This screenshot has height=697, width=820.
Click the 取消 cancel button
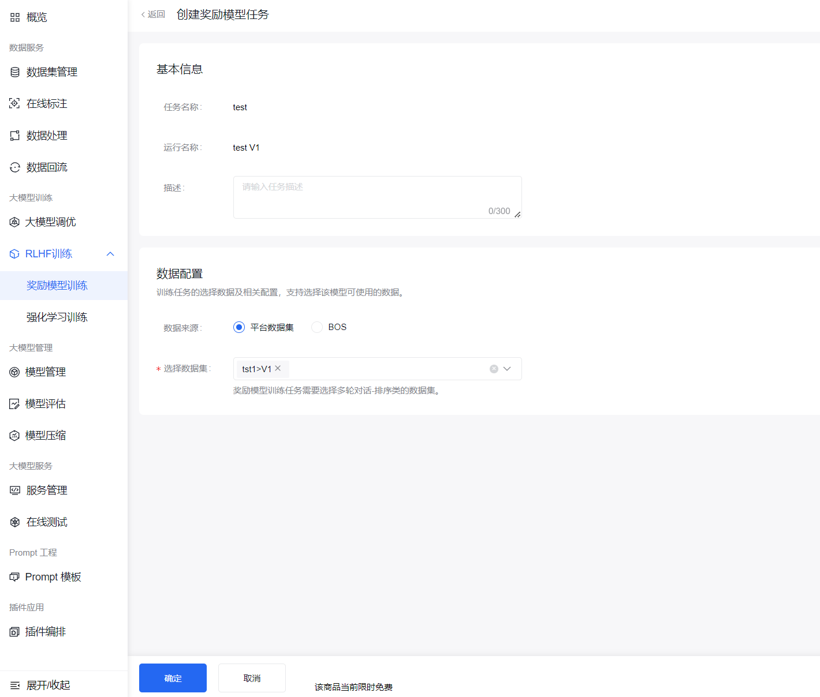click(252, 678)
